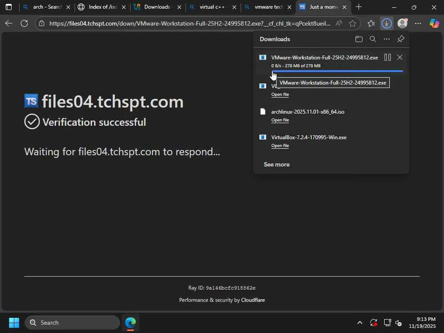Click the network display tray icon

(x=387, y=323)
